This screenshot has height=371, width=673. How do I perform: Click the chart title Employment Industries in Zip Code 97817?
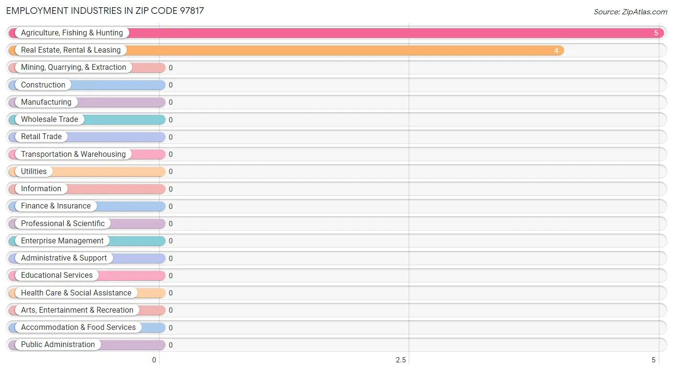[x=105, y=11]
